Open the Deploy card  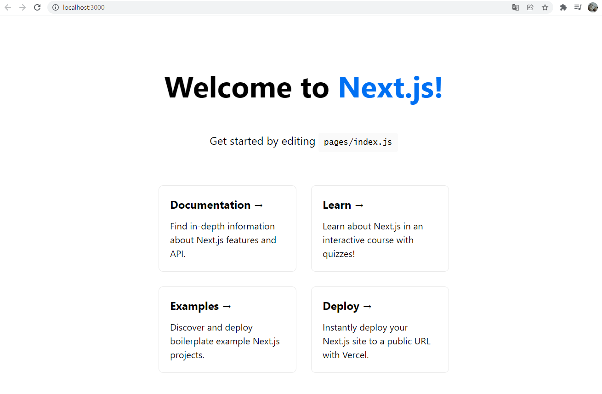(380, 330)
